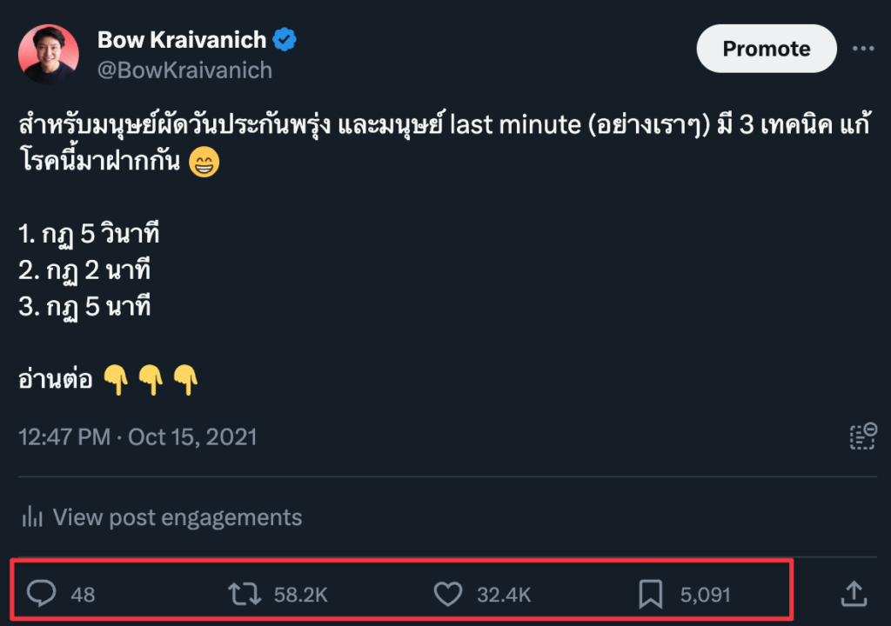Open the 12:47 PM Oct 15, 2021 timestamp
This screenshot has height=626, width=891.
(x=137, y=436)
